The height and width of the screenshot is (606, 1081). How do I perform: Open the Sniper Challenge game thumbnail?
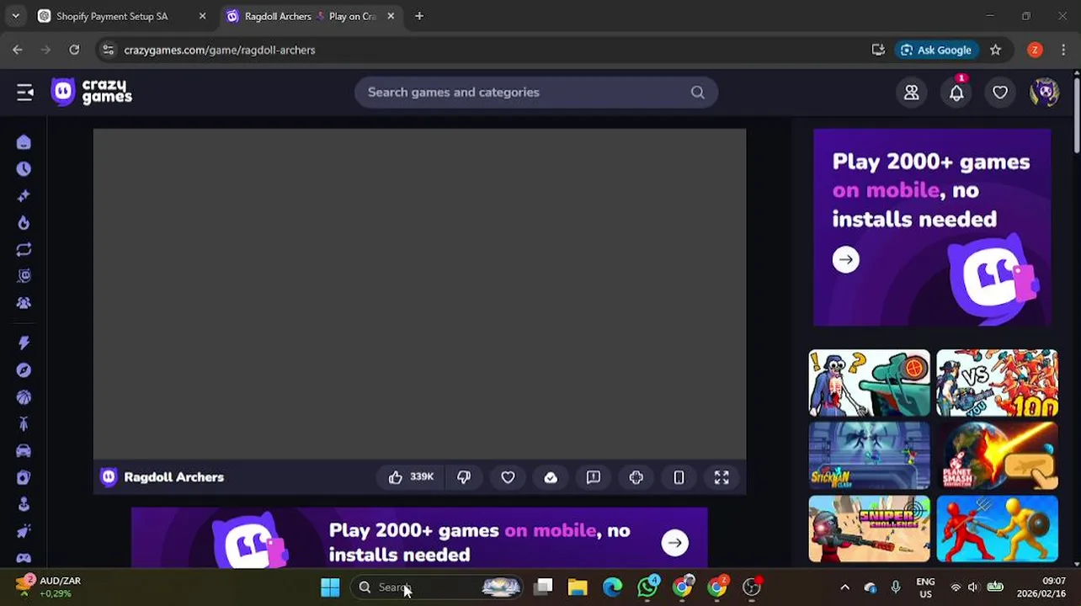[870, 529]
